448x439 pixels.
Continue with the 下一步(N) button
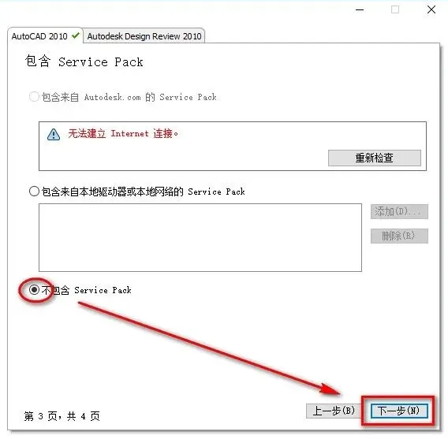click(399, 411)
